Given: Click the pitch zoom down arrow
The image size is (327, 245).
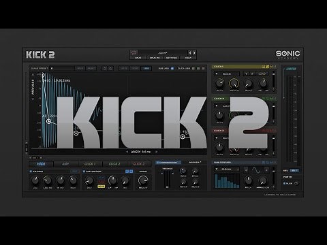Looking at the screenshot, I should pyautogui.click(x=33, y=99).
